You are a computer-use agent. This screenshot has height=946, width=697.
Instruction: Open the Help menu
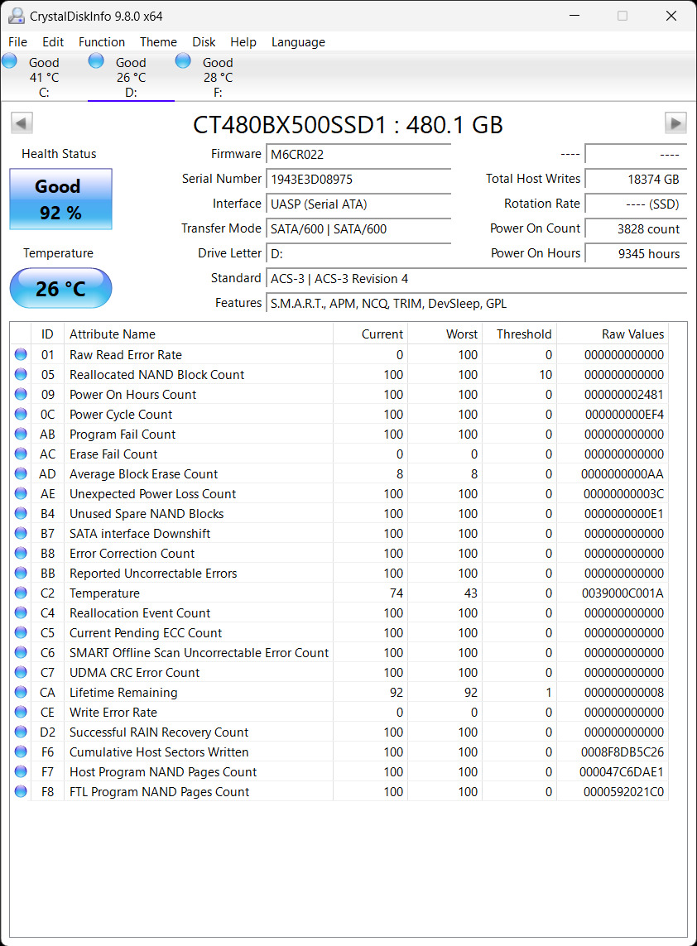point(243,42)
